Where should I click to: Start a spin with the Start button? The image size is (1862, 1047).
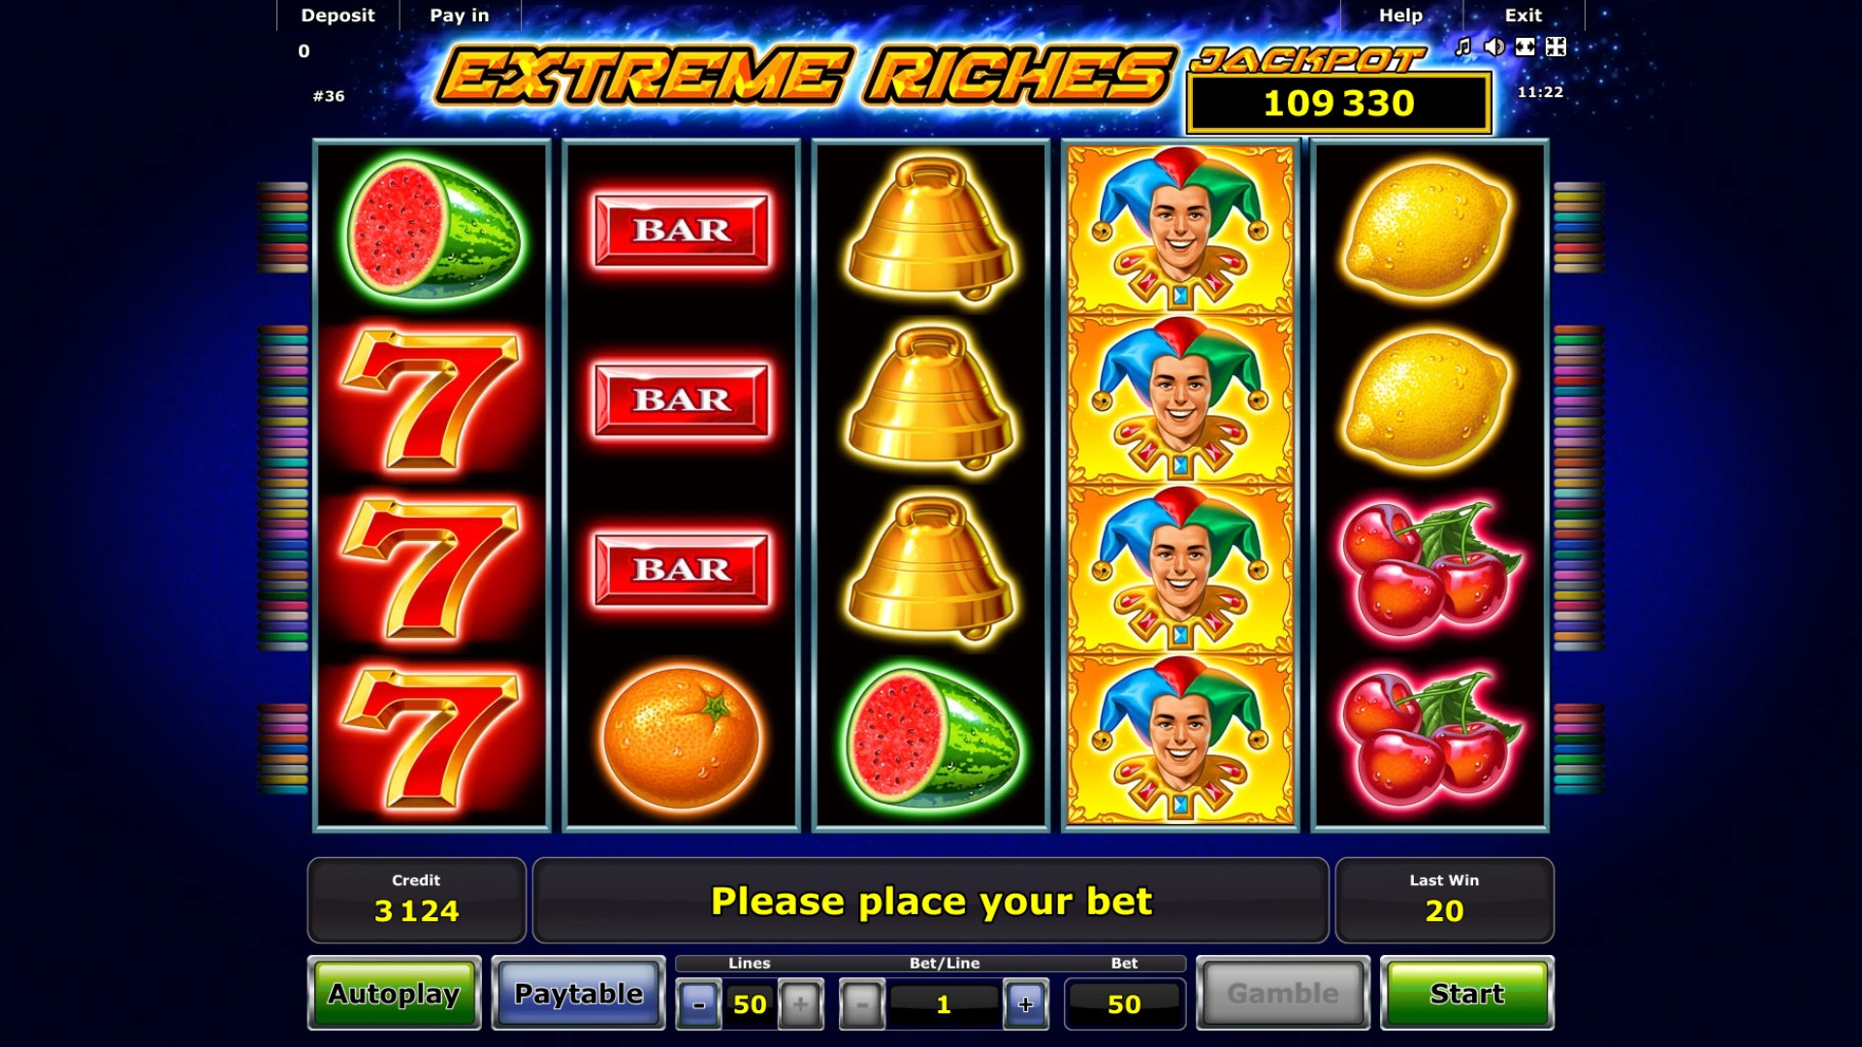tap(1466, 994)
